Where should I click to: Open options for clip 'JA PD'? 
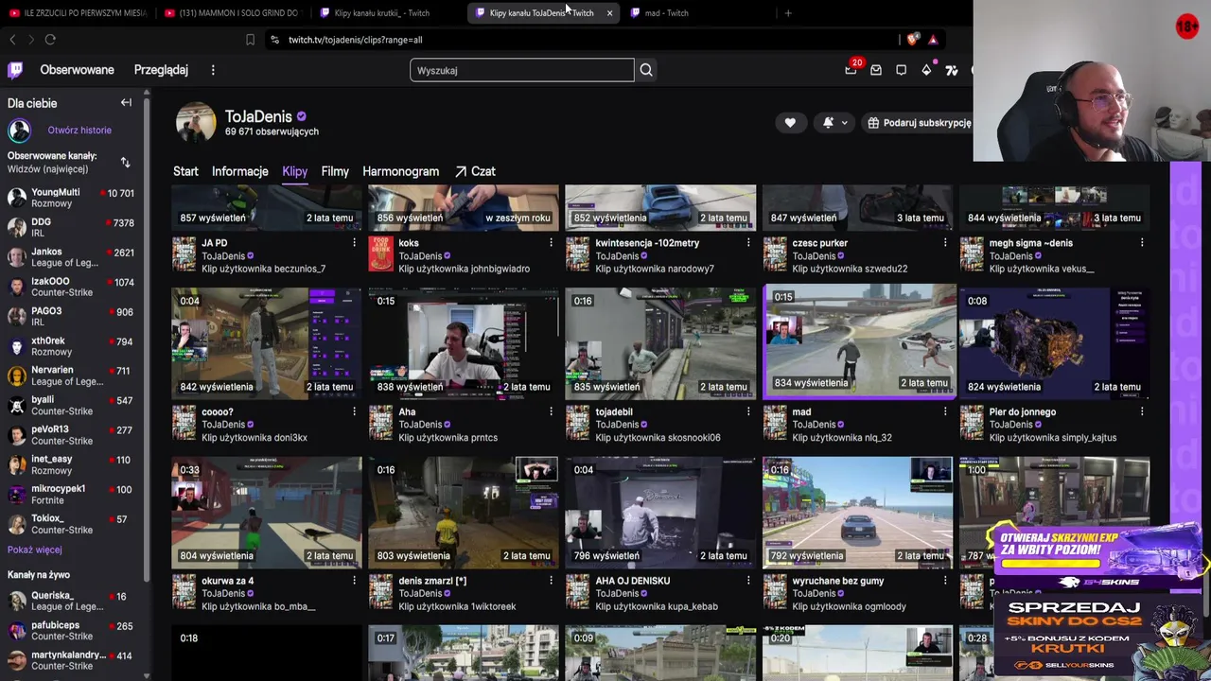tap(354, 243)
